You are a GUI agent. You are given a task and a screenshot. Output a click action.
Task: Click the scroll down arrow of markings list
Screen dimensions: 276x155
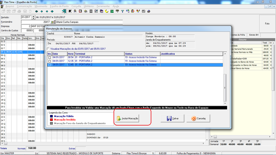225,104
